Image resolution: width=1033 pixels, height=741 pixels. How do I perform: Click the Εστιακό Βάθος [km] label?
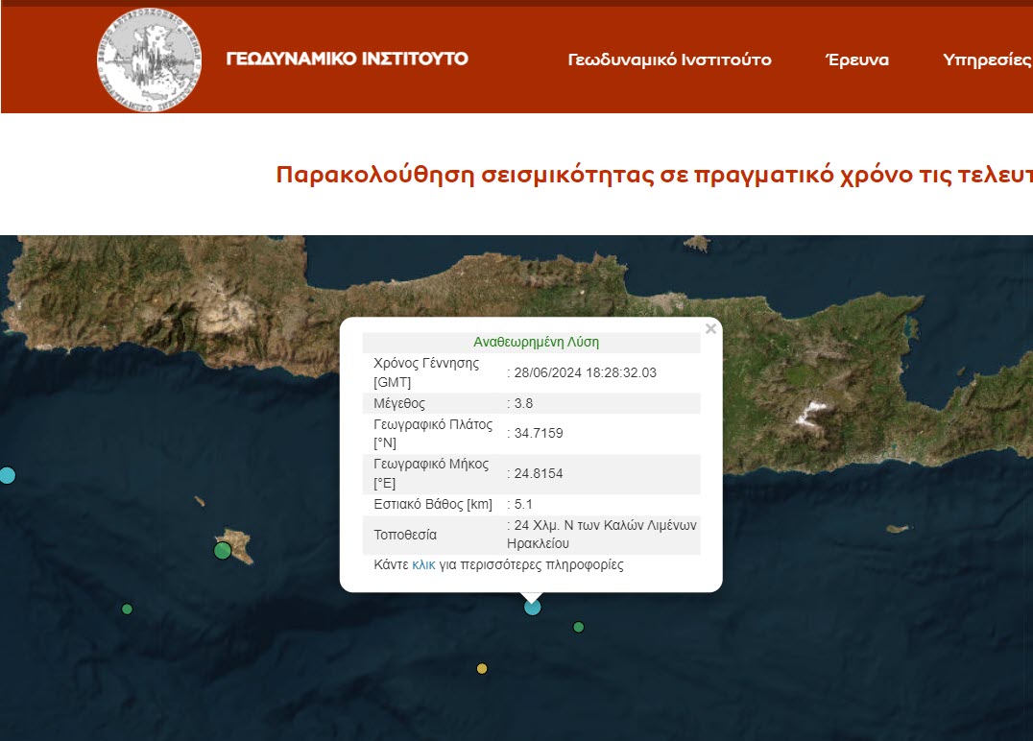pos(433,504)
